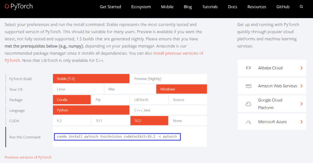The height and width of the screenshot is (163, 313).
Task: Expand Alibaba Cloud chevron arrow
Action: click(301, 68)
